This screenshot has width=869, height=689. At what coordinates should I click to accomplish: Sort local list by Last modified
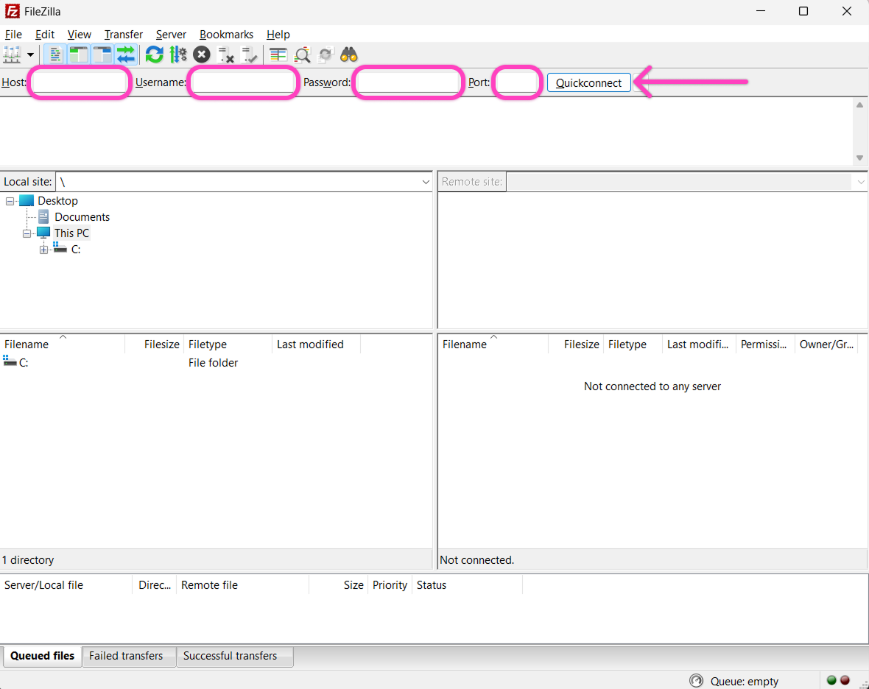(x=317, y=344)
